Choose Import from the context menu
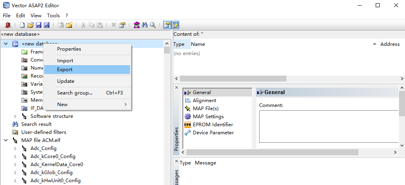The height and width of the screenshot is (185, 405). 87,61
